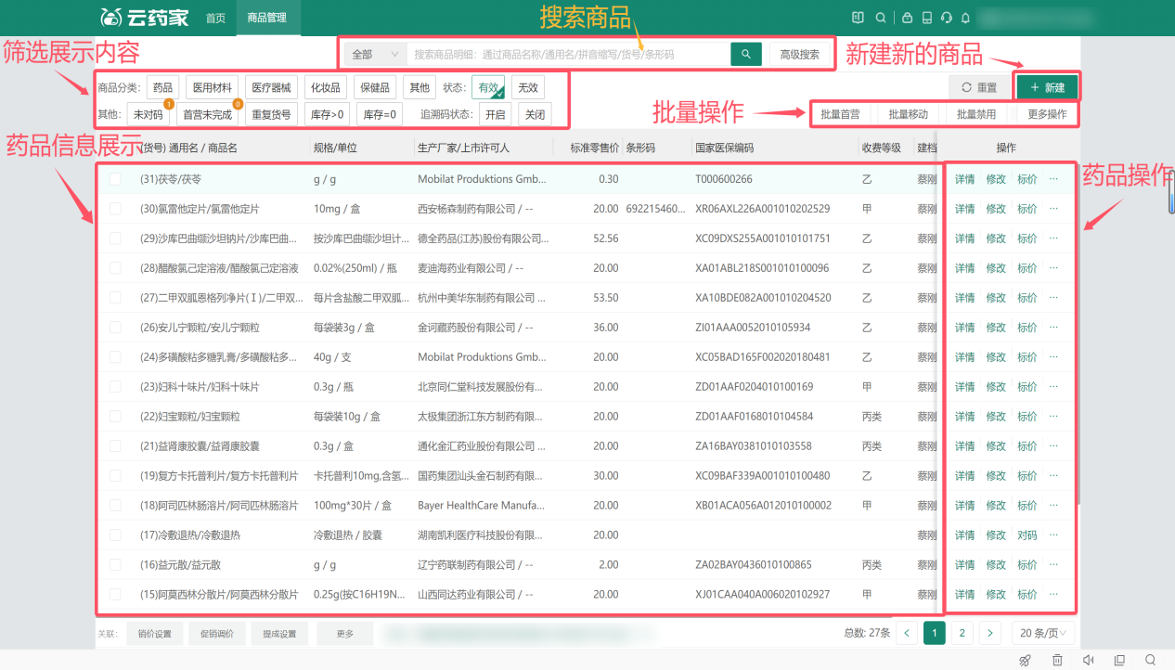Tick checkbox for (18)阿司匹林肠溶片 row

[x=115, y=506]
